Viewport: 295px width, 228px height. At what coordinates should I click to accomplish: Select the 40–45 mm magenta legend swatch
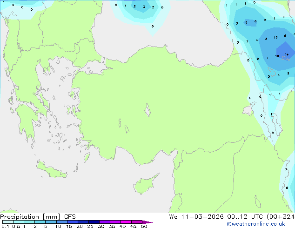click(126, 222)
